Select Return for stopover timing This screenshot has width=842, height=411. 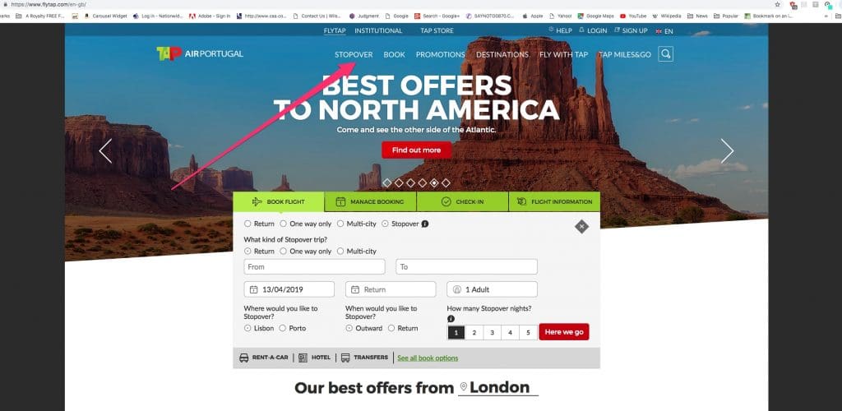[403, 328]
